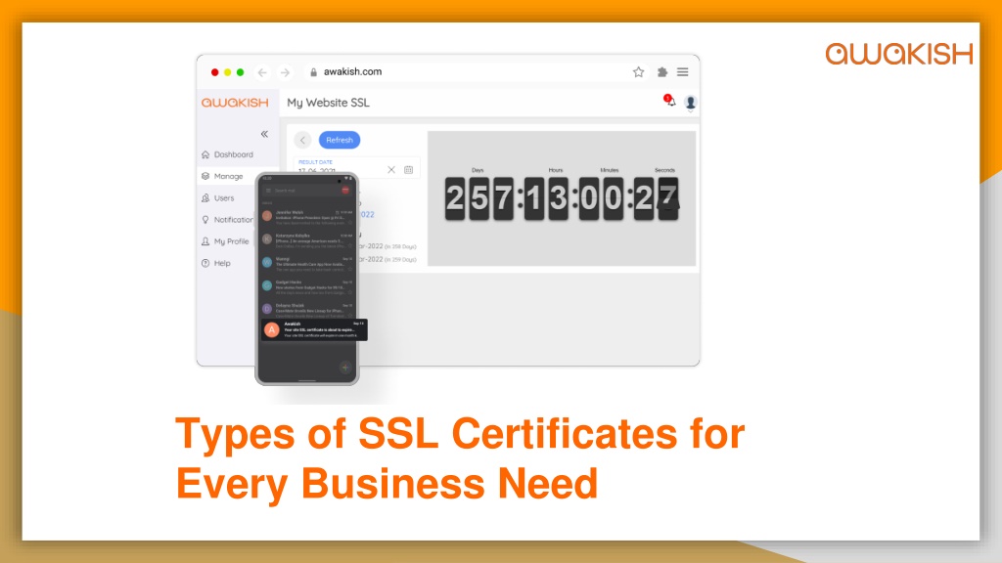The width and height of the screenshot is (1002, 563).
Task: Open the user avatar menu
Action: (x=690, y=102)
